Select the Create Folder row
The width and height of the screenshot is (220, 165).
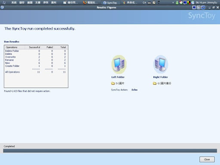coord(36,66)
